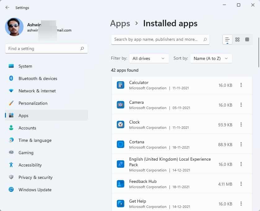Click the Clock app icon
The image size is (260, 211).
[121, 125]
